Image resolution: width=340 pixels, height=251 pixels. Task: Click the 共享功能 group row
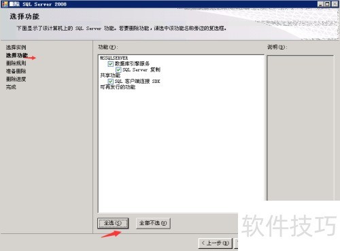[110, 76]
